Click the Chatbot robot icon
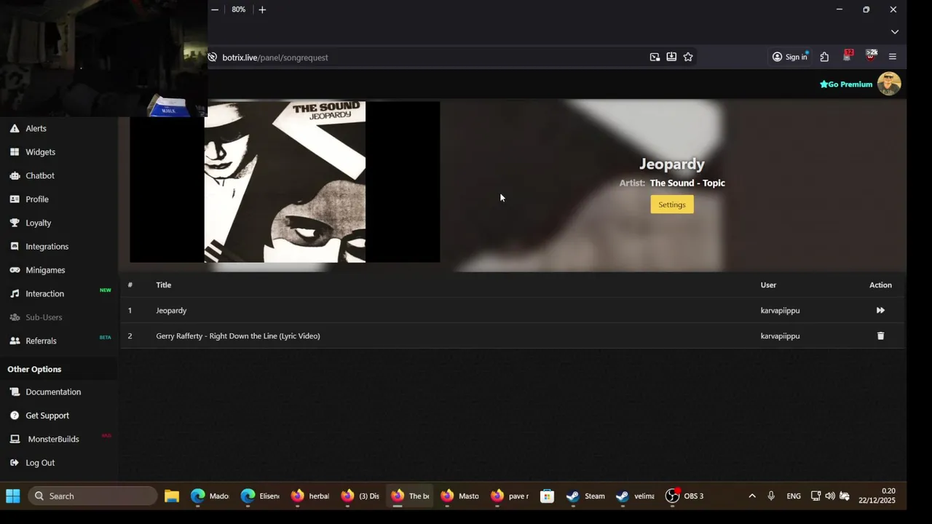This screenshot has height=524, width=932. click(x=15, y=175)
